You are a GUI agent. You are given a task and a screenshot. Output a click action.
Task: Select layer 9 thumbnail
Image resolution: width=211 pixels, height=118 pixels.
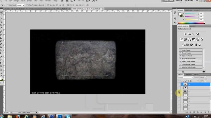click(185, 109)
